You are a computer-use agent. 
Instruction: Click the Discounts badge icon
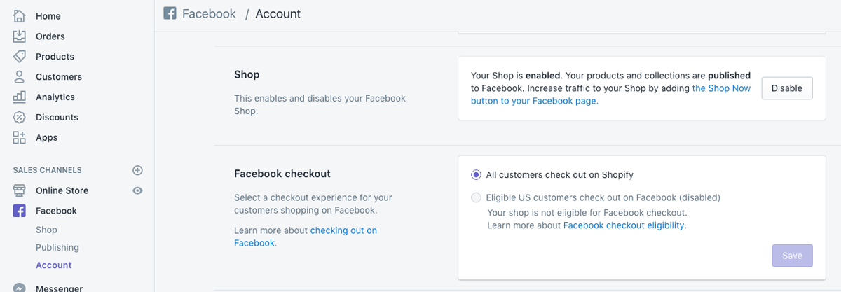tap(20, 118)
